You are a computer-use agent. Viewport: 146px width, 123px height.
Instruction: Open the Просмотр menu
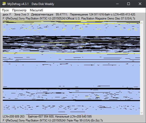point(19,10)
